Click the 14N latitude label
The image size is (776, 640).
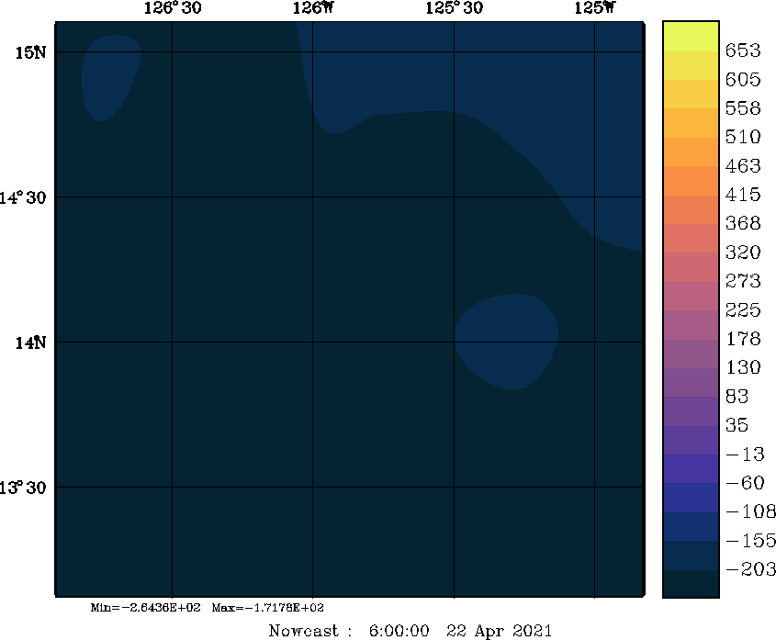pyautogui.click(x=30, y=342)
